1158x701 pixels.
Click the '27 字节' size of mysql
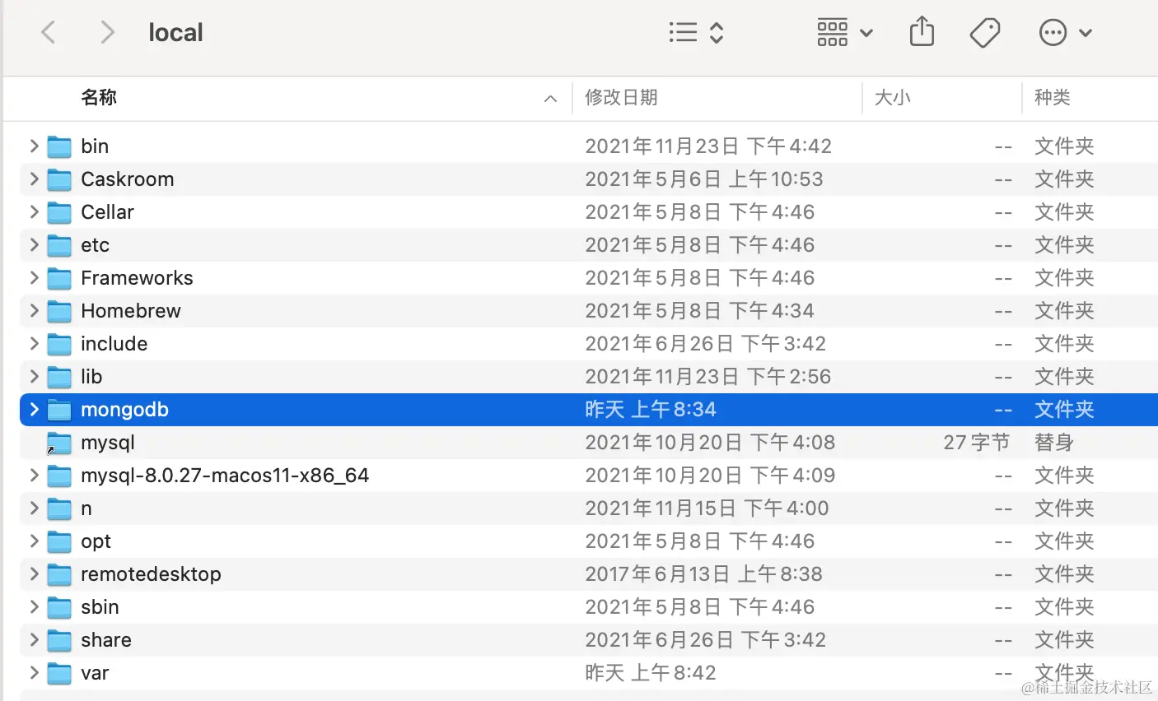point(977,443)
